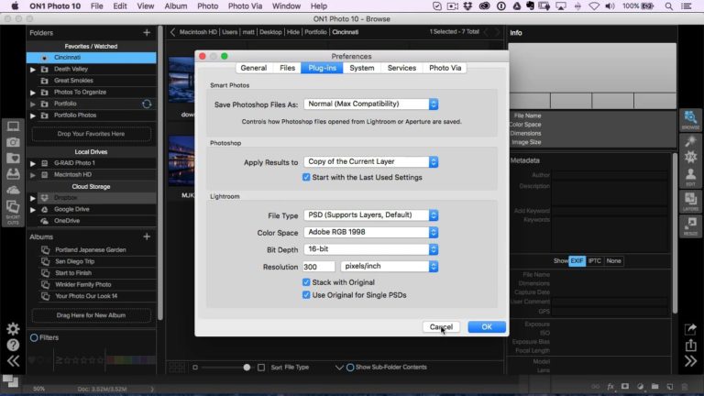The height and width of the screenshot is (396, 704).
Task: Open pixels/inch units dropdown
Action: click(x=390, y=266)
